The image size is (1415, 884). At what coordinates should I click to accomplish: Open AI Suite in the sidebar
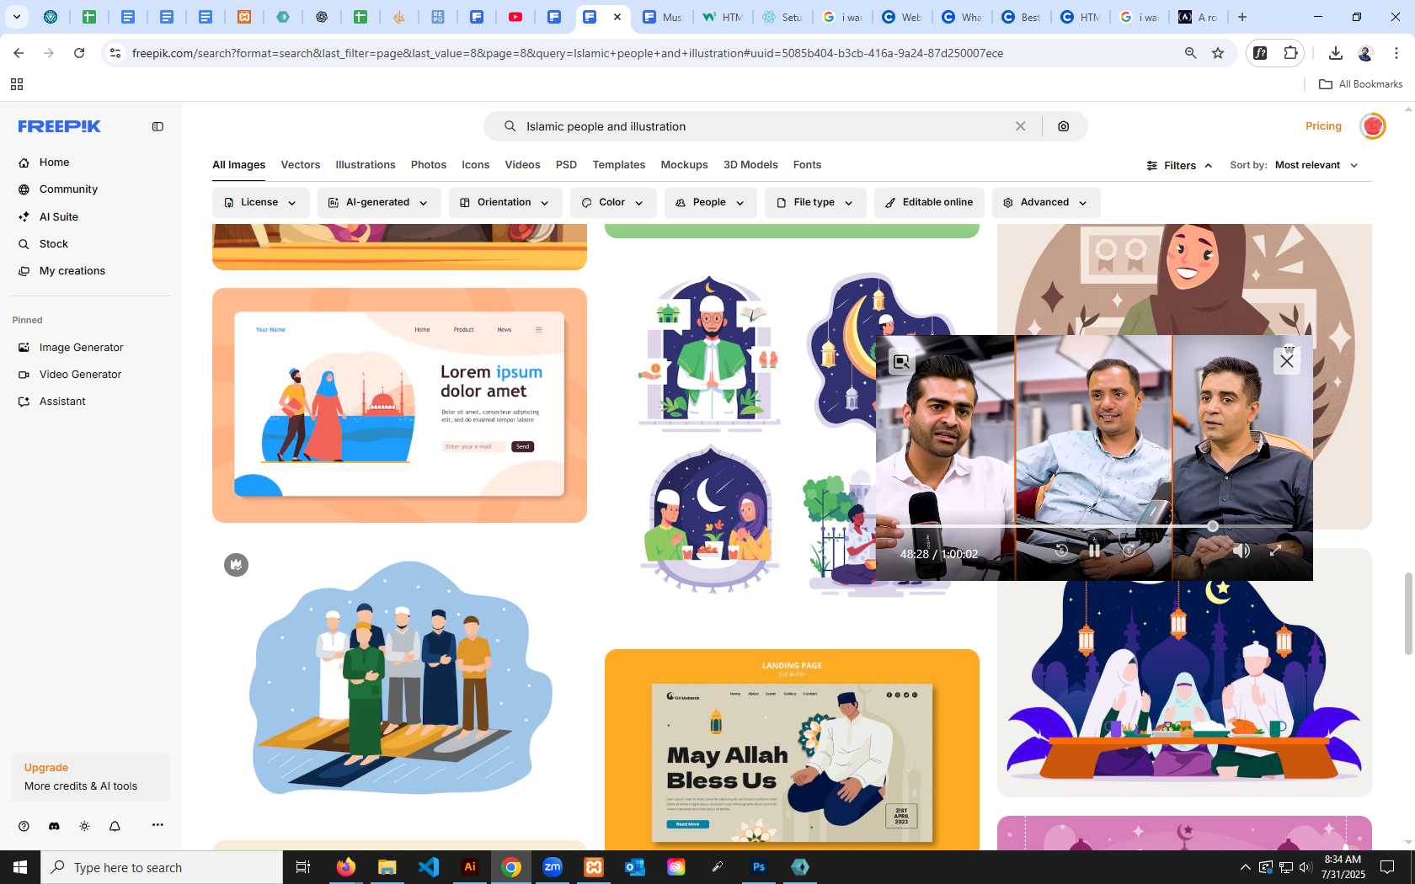pyautogui.click(x=58, y=217)
